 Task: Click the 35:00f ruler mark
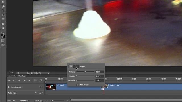click(x=149, y=79)
